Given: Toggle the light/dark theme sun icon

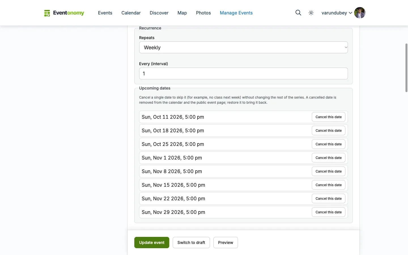Looking at the screenshot, I should 311,13.
